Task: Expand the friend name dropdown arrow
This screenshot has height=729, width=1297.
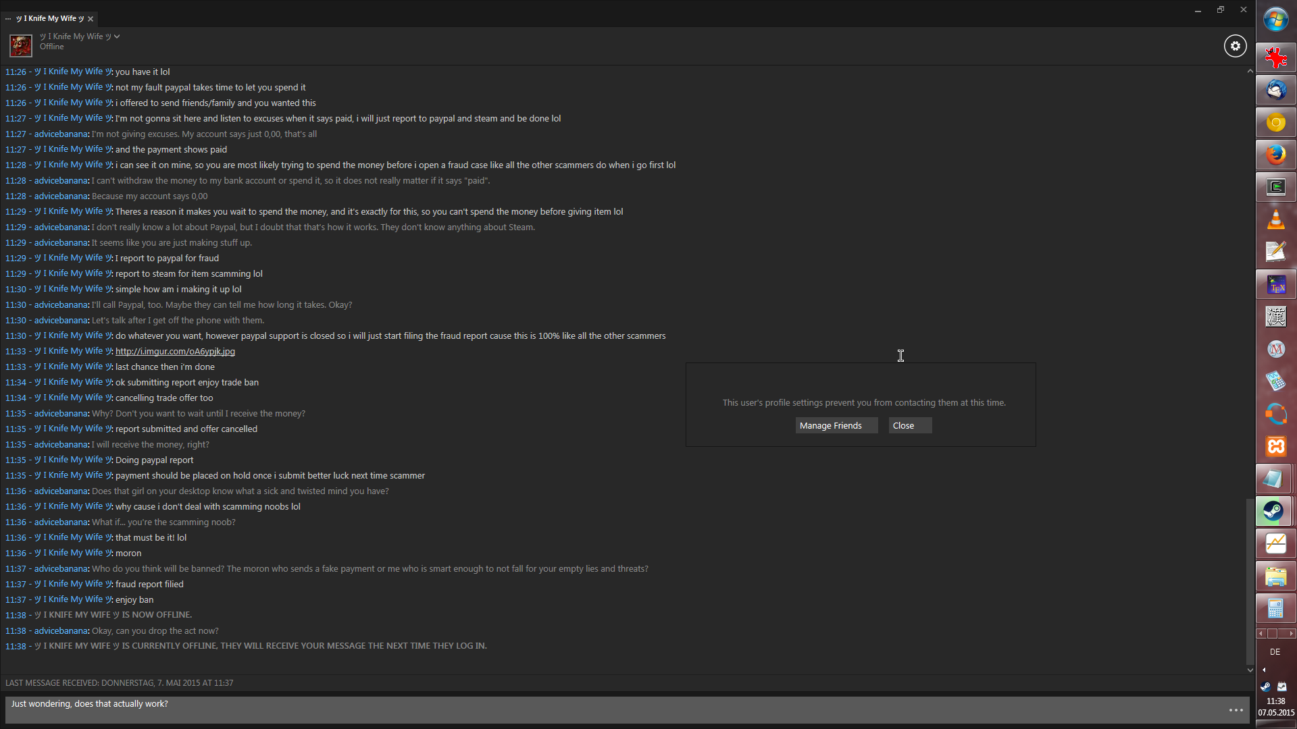Action: (x=117, y=36)
